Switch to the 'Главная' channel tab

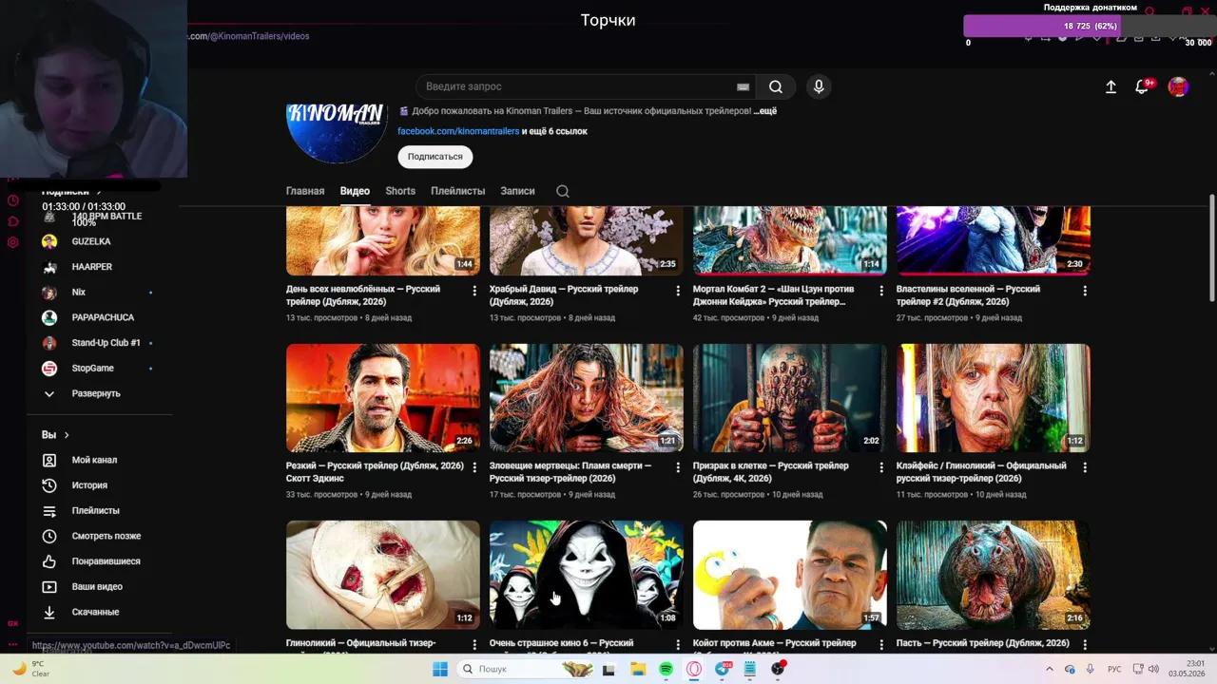click(x=305, y=191)
